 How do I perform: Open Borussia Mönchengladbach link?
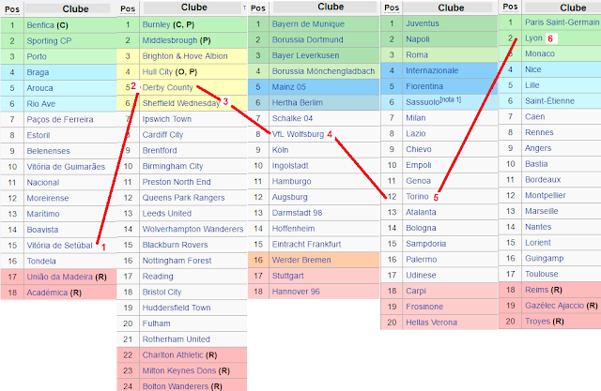[323, 71]
